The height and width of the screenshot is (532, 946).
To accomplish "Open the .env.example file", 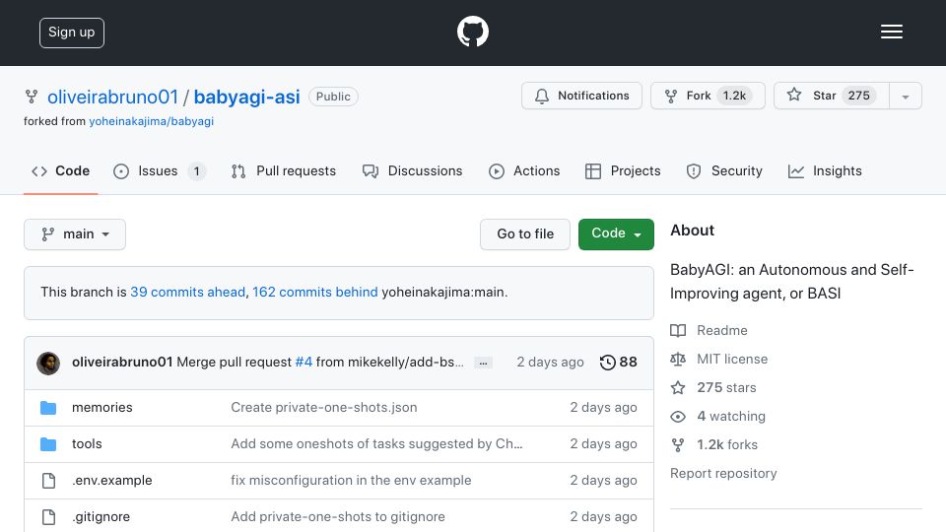I will pos(111,481).
